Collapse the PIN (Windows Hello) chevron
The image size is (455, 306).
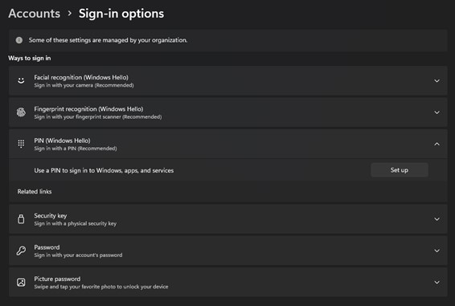[437, 144]
